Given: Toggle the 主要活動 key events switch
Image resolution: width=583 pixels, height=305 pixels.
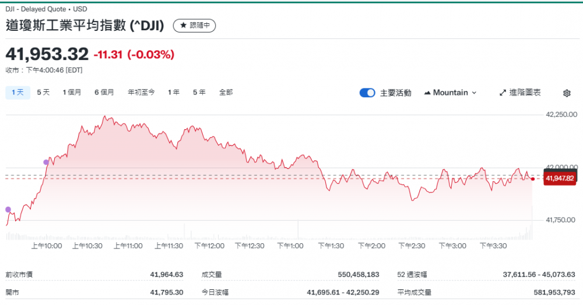Looking at the screenshot, I should point(367,93).
